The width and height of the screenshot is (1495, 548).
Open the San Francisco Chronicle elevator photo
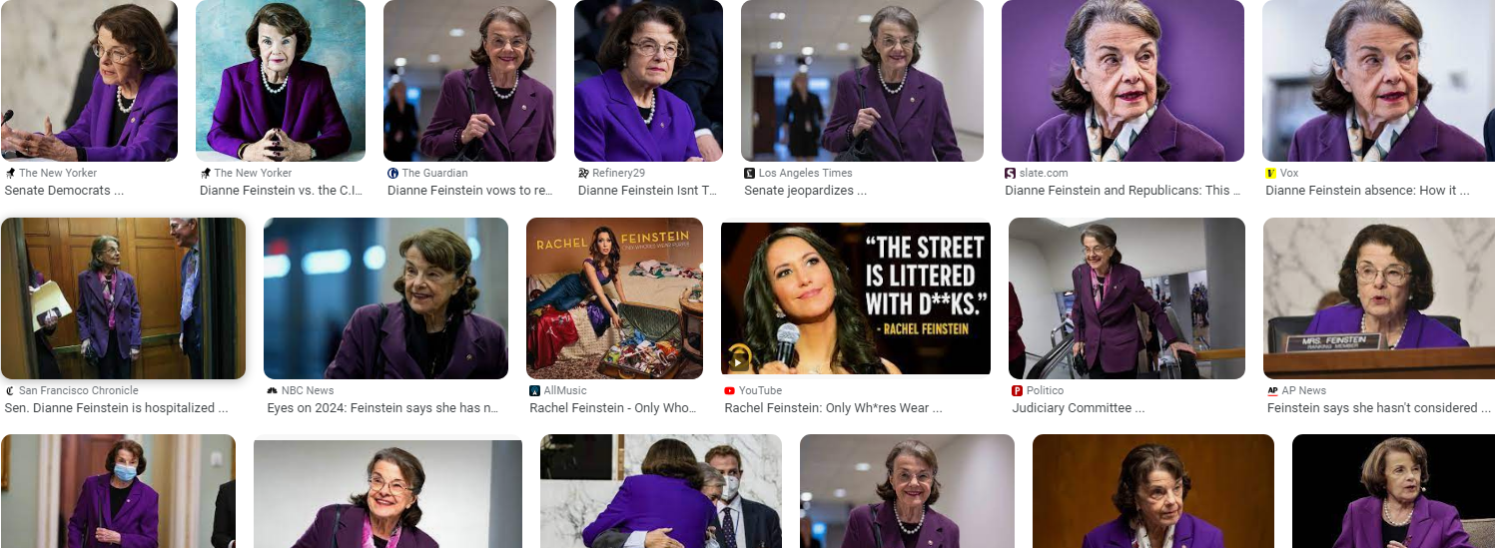coord(124,298)
